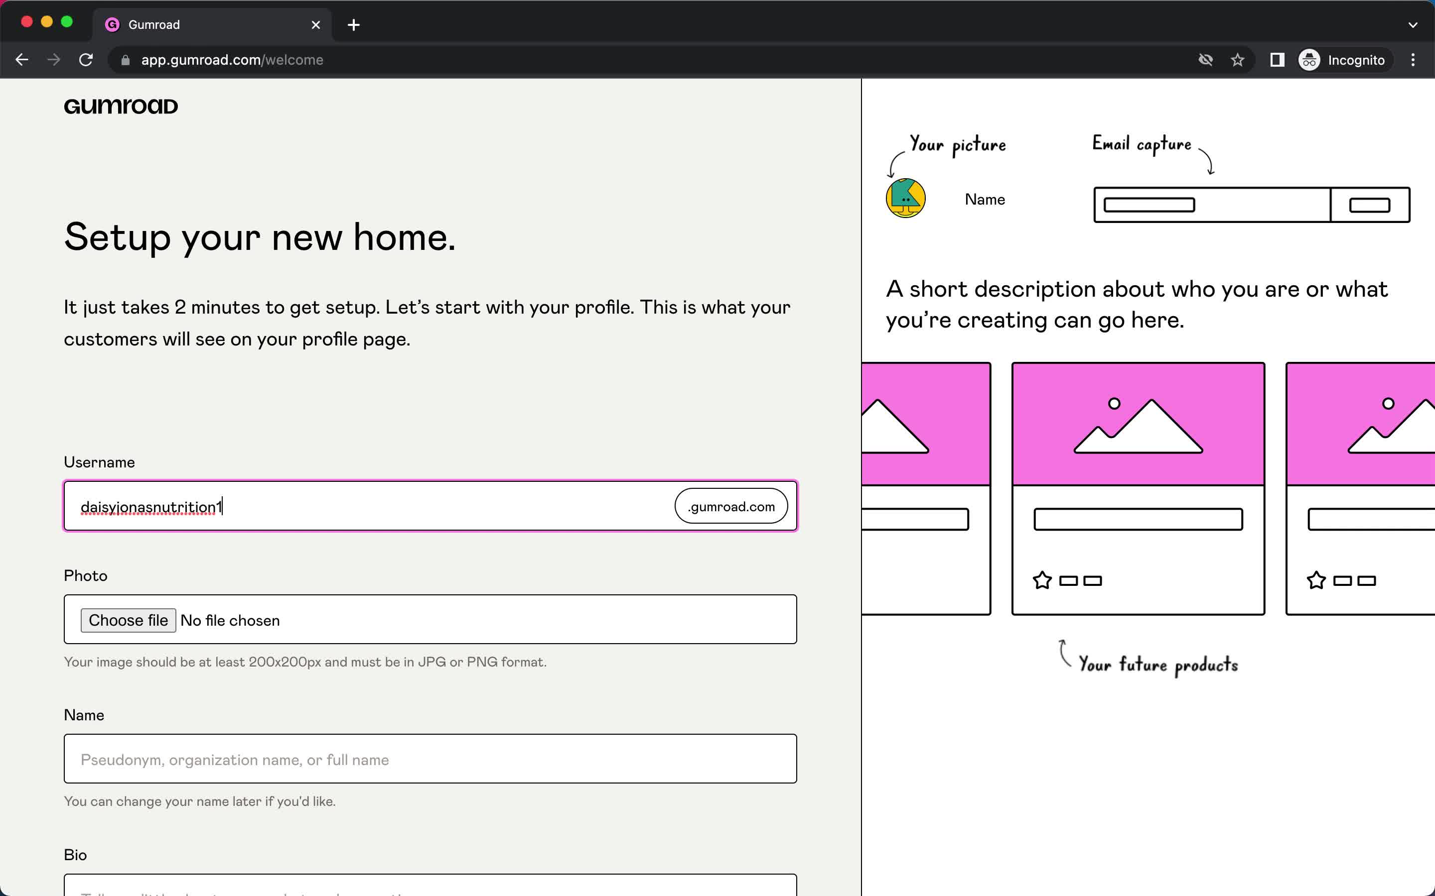Viewport: 1435px width, 896px height.
Task: Click the .gumroad.com suffix pill
Action: tap(731, 506)
